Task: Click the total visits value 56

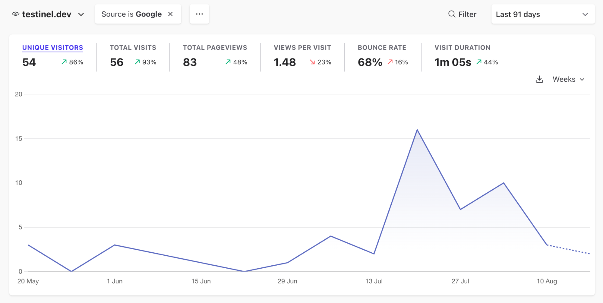Action: point(117,62)
